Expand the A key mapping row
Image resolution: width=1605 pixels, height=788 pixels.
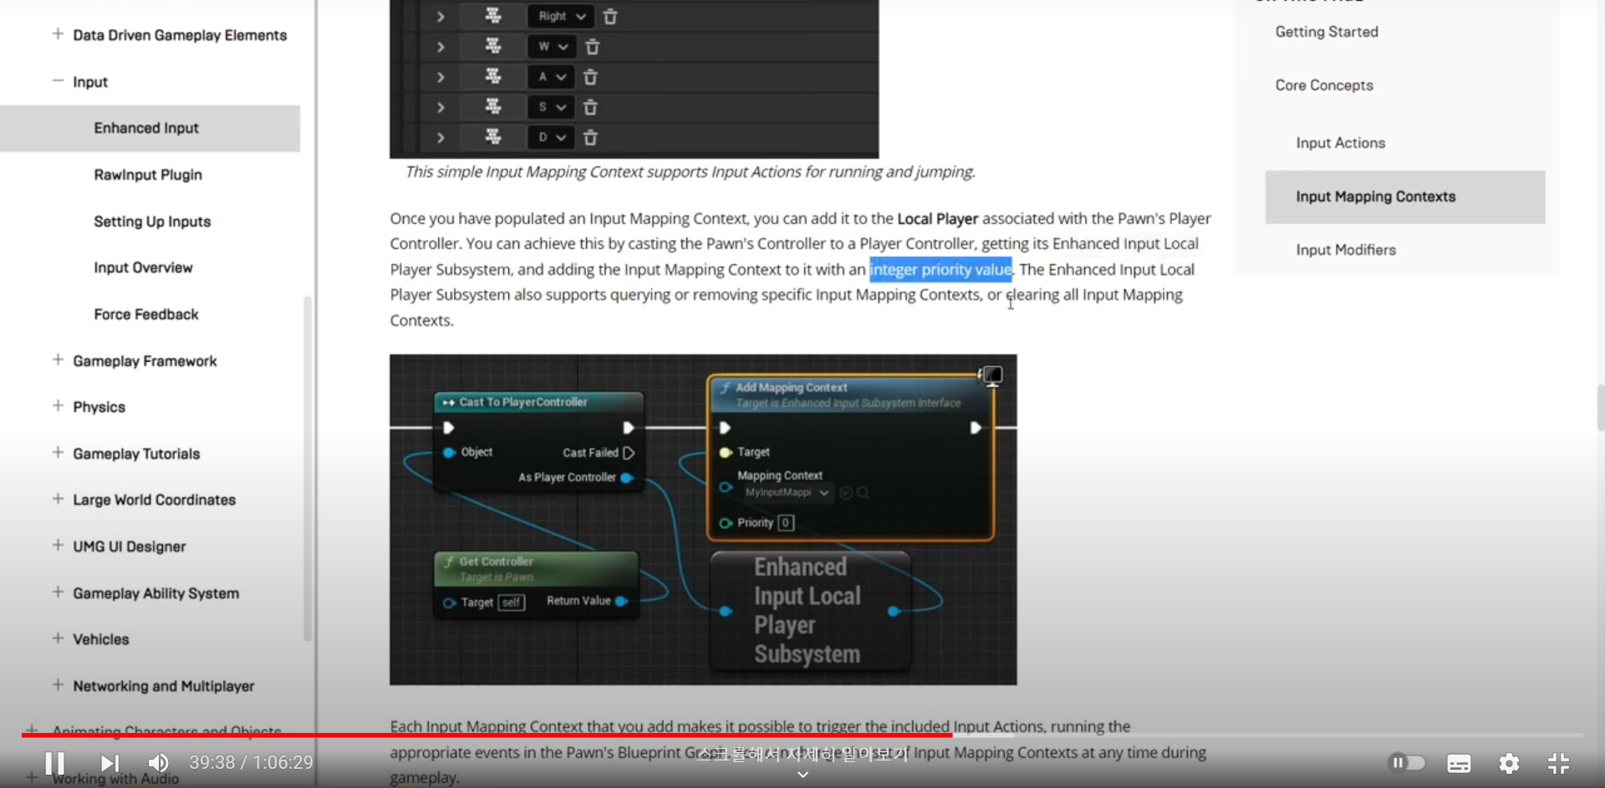[441, 77]
